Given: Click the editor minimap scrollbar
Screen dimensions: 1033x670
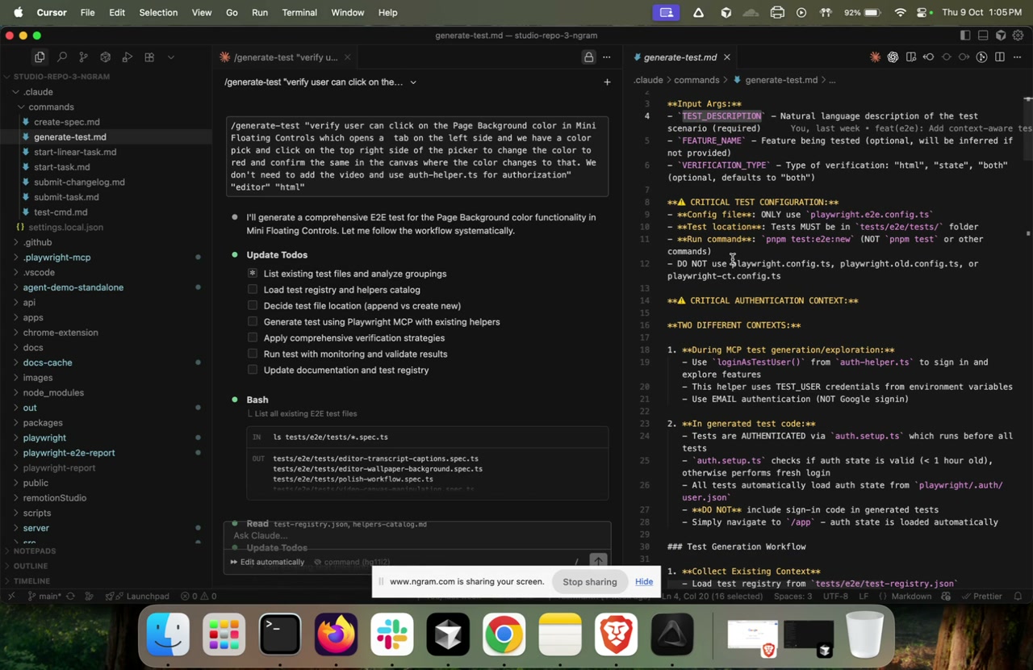Looking at the screenshot, I should [1027, 129].
